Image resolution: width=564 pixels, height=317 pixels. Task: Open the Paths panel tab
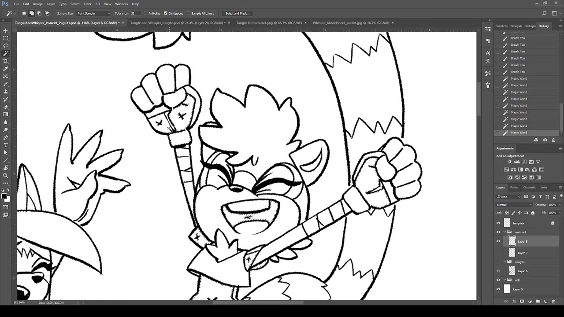click(514, 188)
